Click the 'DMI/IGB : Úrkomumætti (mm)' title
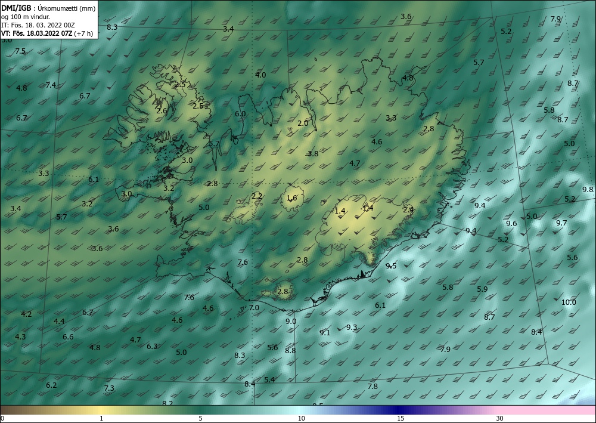This screenshot has width=596, height=423. click(x=48, y=8)
